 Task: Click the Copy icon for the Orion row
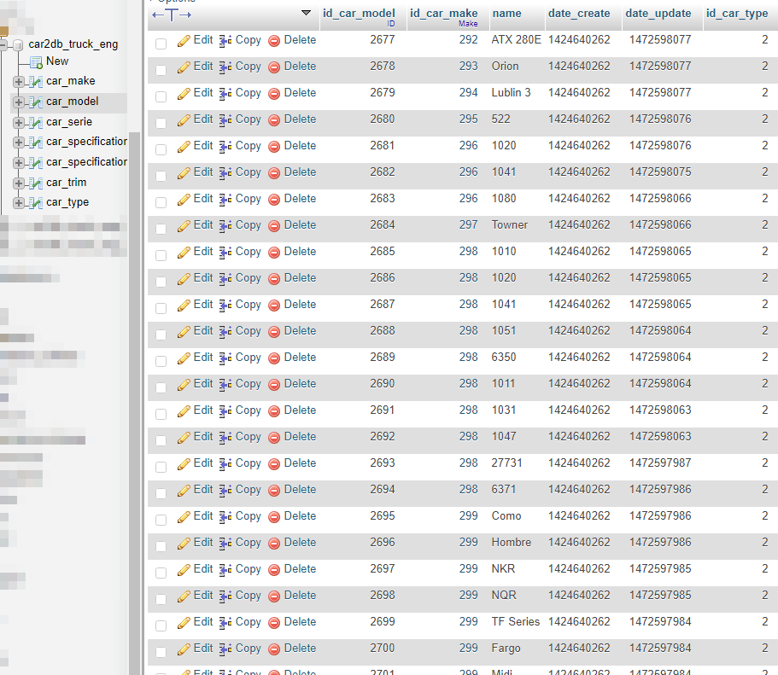(x=225, y=67)
